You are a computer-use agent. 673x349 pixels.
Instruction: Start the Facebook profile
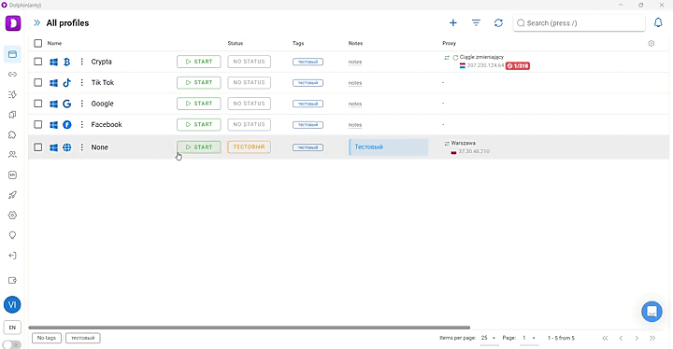(199, 124)
